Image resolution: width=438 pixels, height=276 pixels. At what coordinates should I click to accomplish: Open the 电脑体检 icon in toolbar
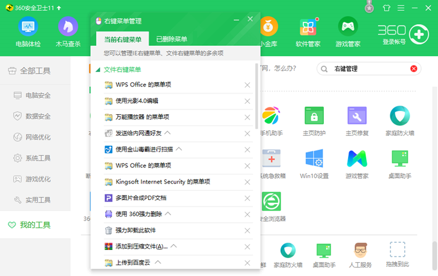(28, 27)
